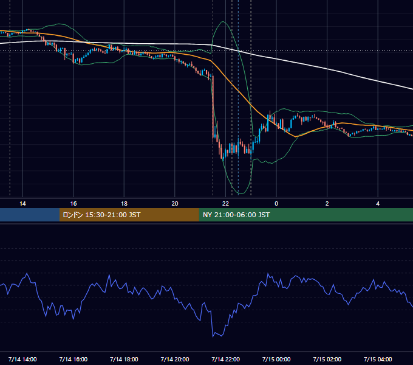
Task: Click the NY 21:00-06:00 JST session bar
Action: tap(305, 215)
